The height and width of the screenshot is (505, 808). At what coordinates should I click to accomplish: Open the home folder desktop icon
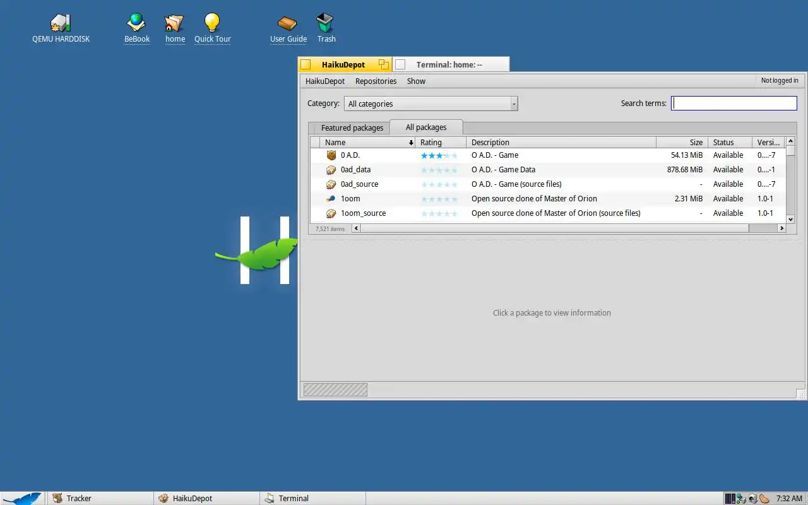click(x=175, y=23)
